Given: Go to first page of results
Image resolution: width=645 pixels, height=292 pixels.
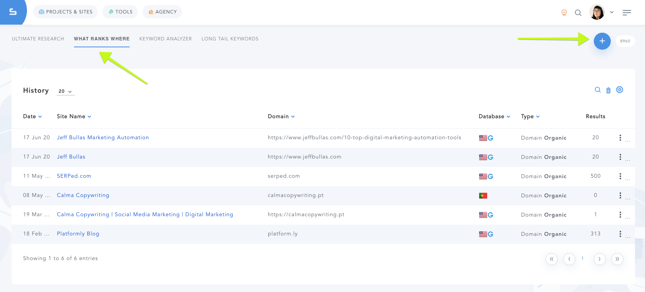Looking at the screenshot, I should [x=551, y=259].
